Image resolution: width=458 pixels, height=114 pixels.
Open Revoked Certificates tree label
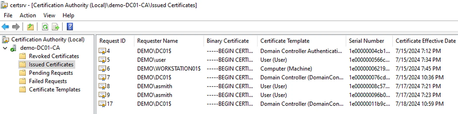tap(54, 56)
